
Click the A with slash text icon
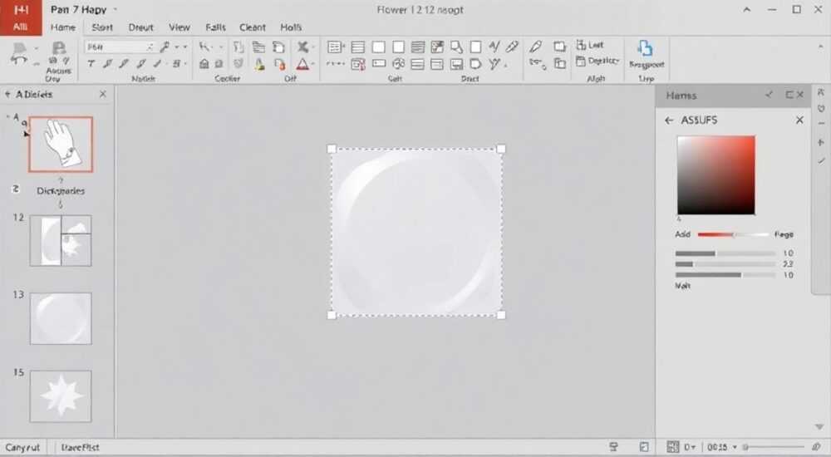coord(494,47)
